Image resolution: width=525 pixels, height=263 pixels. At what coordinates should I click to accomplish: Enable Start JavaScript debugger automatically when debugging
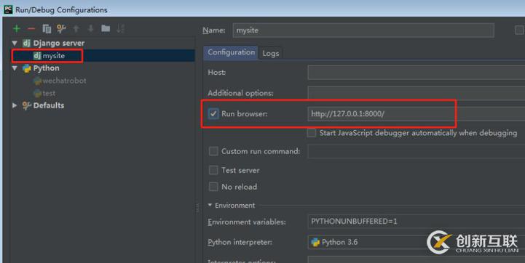pos(312,133)
